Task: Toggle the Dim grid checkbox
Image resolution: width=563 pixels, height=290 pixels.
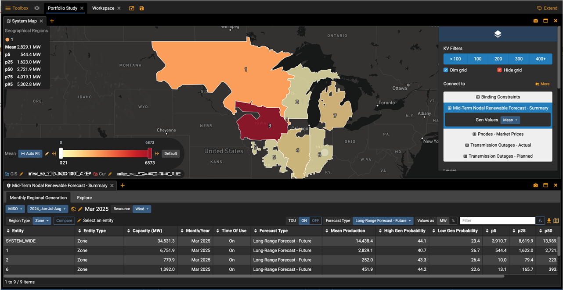Action: [x=446, y=70]
